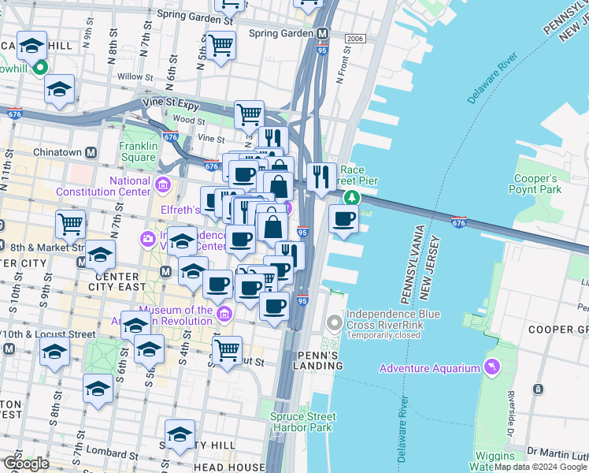Open the grocery cart marker near N 5th St
This screenshot has height=473, width=589.
[x=220, y=47]
